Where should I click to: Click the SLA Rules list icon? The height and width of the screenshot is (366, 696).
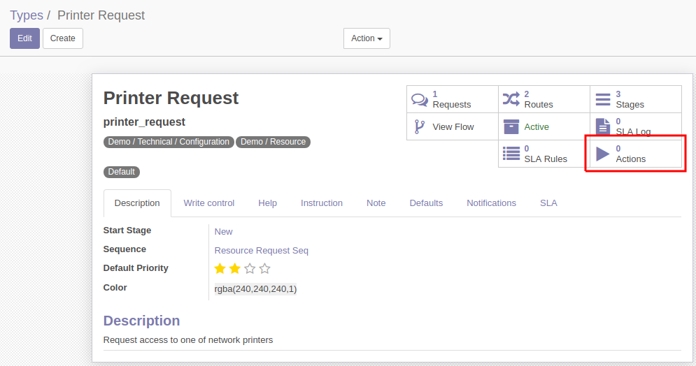coord(511,154)
